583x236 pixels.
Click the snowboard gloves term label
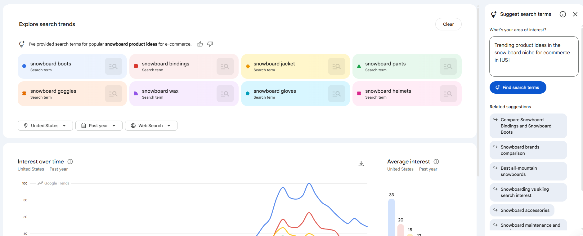tap(275, 91)
